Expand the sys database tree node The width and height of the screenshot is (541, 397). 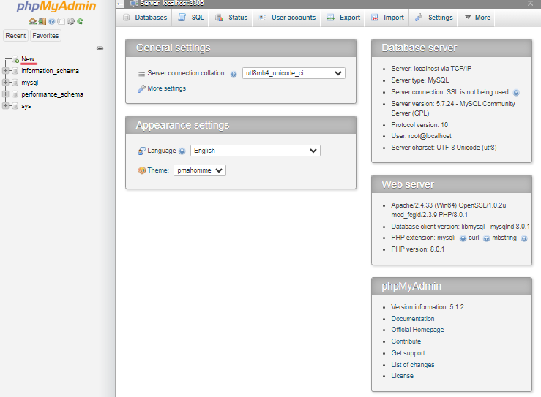click(x=5, y=106)
